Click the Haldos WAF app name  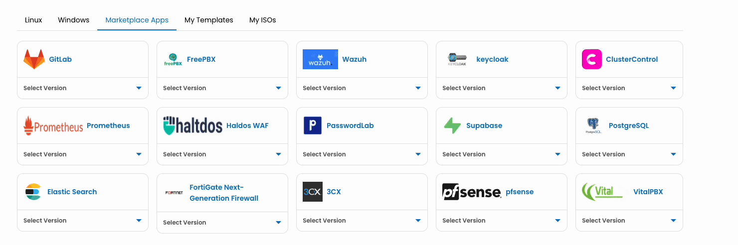247,125
